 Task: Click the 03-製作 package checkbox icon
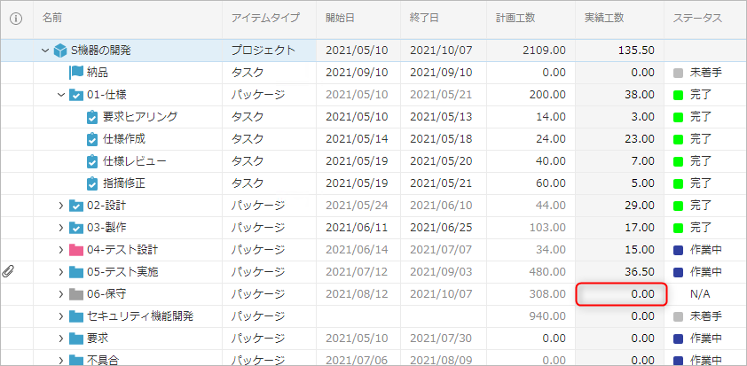(x=76, y=228)
